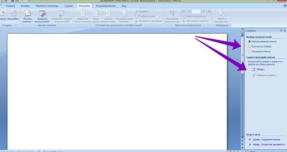287x152 pixels.
Task: Click the Назад. Открытие документа link
Action: [269, 145]
